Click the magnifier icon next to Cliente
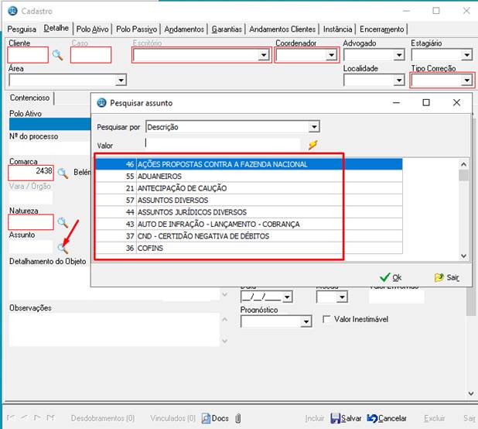This screenshot has width=478, height=429. click(57, 55)
